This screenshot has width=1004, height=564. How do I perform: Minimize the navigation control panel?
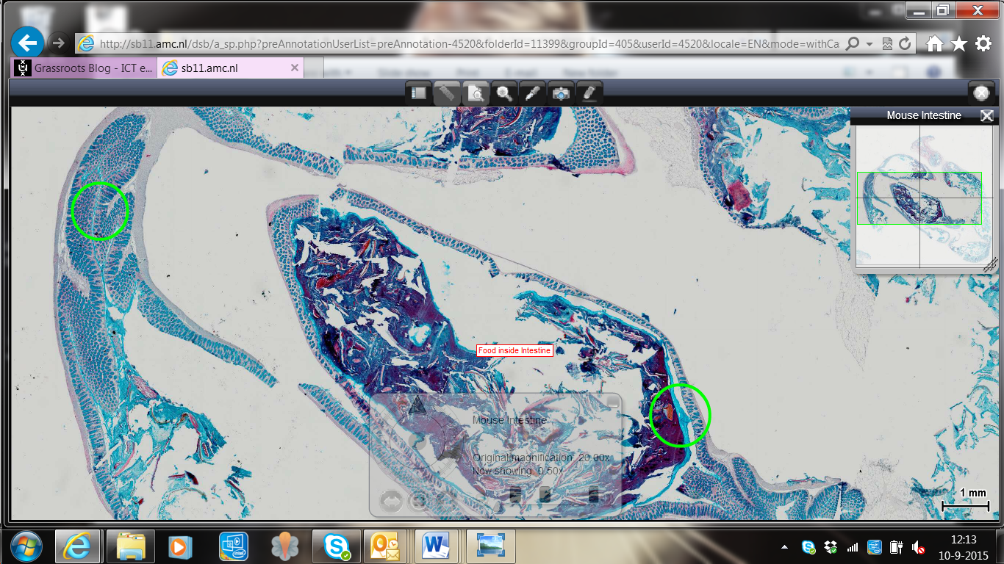612,402
